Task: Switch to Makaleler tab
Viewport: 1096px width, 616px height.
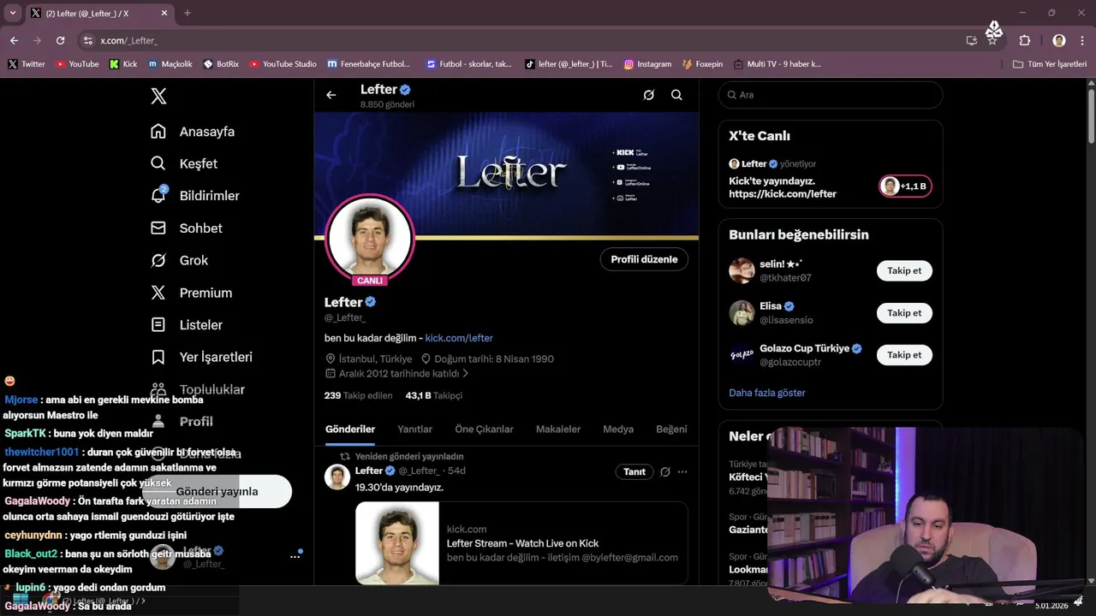Action: 558,429
